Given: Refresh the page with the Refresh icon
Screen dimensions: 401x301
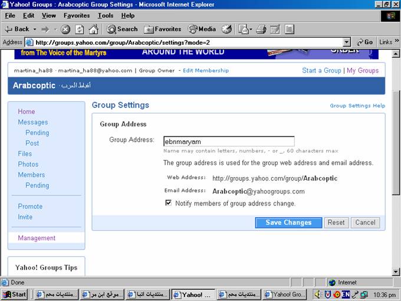Looking at the screenshot, I should (x=80, y=30).
